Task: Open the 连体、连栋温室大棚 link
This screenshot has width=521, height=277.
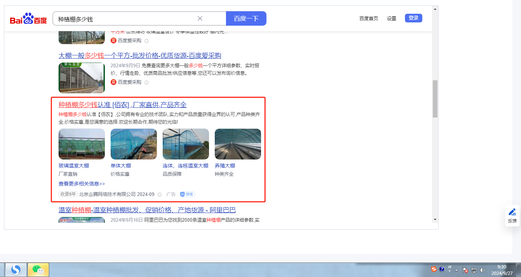Action: click(185, 166)
